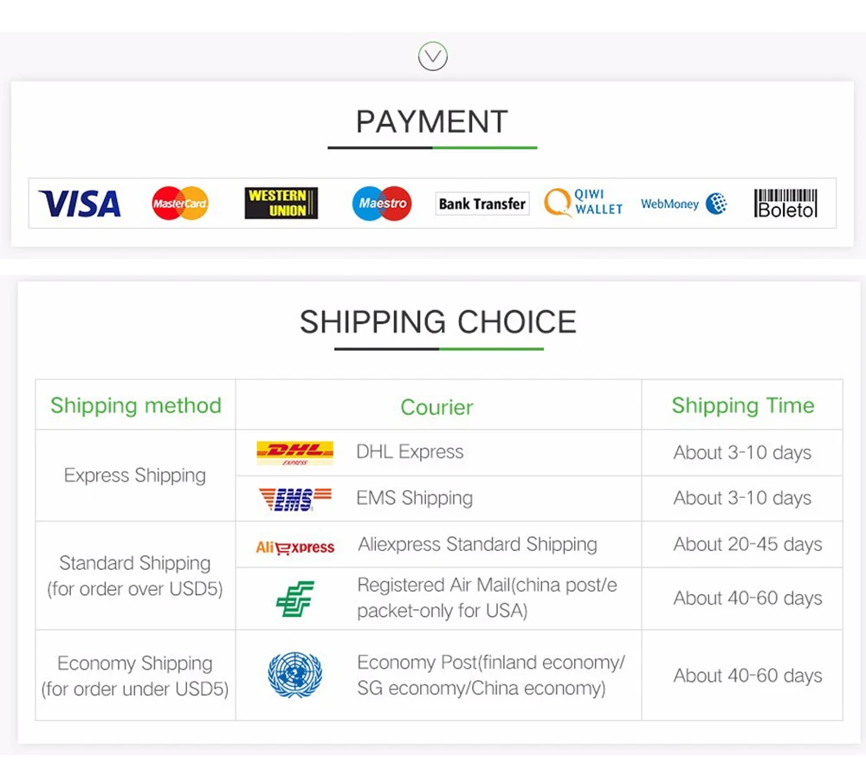Click the DHL Express logo

click(x=295, y=453)
